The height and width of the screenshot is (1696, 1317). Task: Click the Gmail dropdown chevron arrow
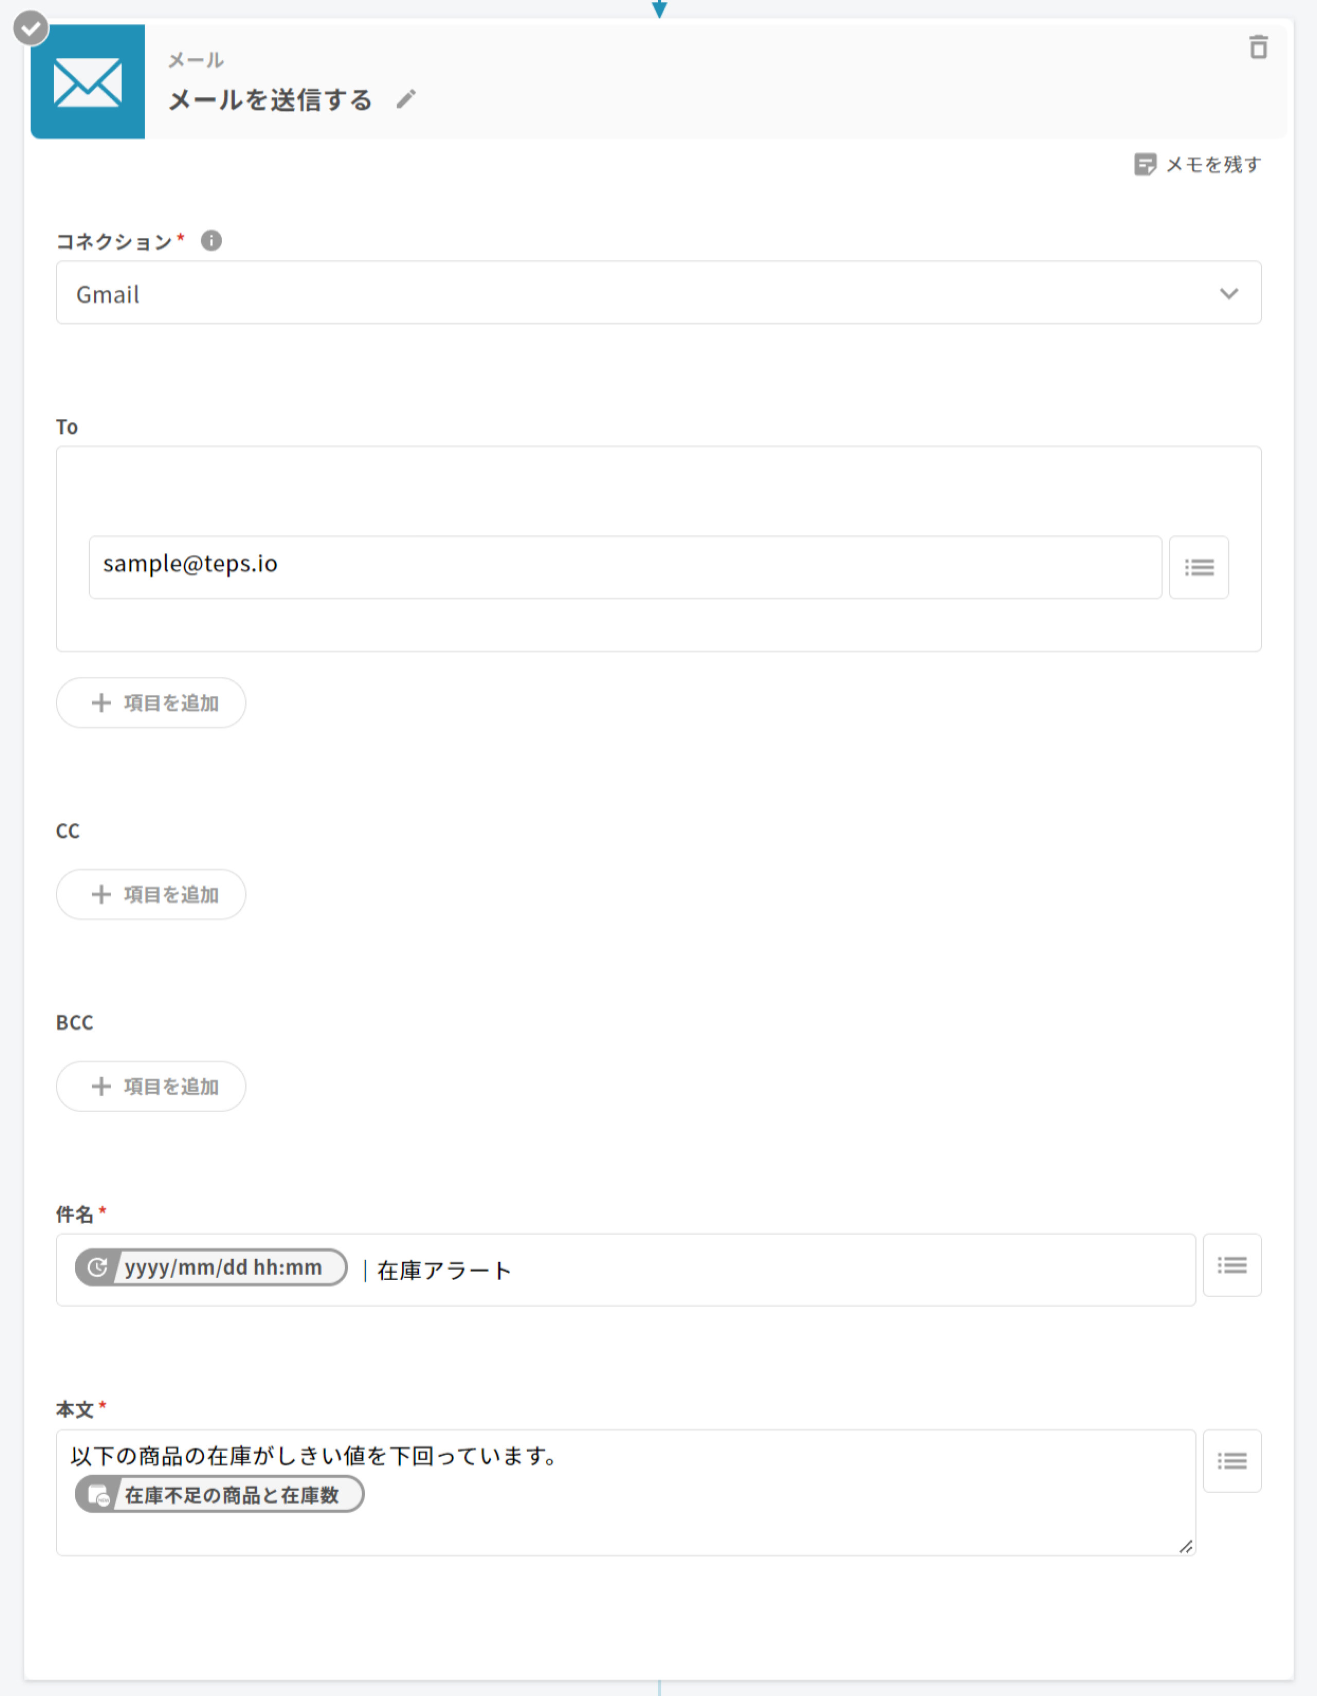coord(1229,293)
